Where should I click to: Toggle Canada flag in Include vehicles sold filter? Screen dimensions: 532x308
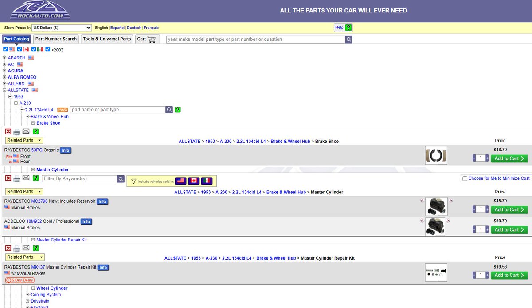tap(194, 181)
